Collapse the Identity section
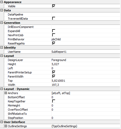 [2, 48]
